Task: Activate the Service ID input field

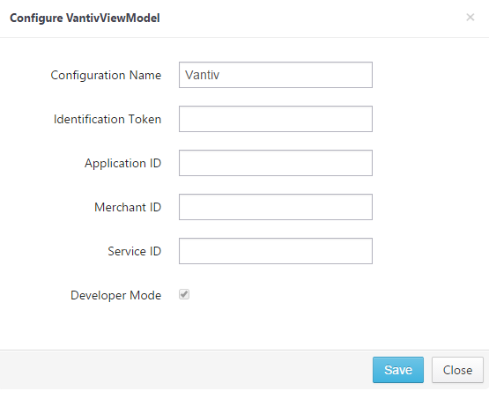Action: tap(276, 251)
